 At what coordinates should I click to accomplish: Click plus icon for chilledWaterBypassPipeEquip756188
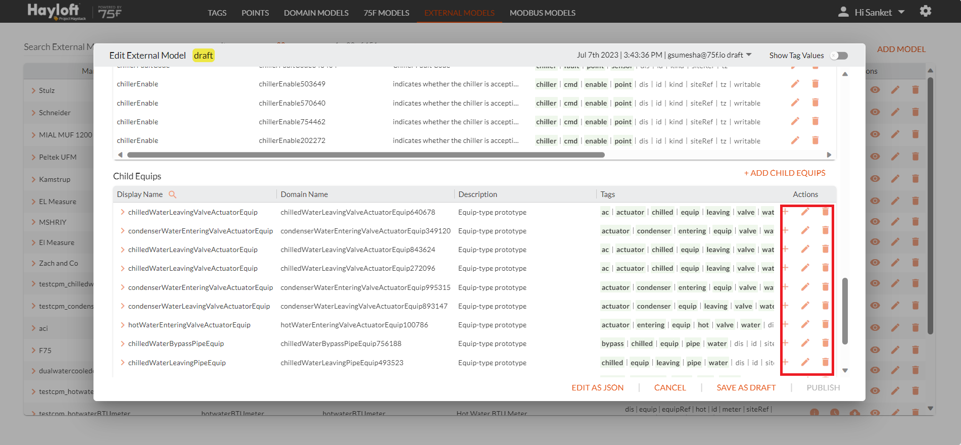click(785, 343)
